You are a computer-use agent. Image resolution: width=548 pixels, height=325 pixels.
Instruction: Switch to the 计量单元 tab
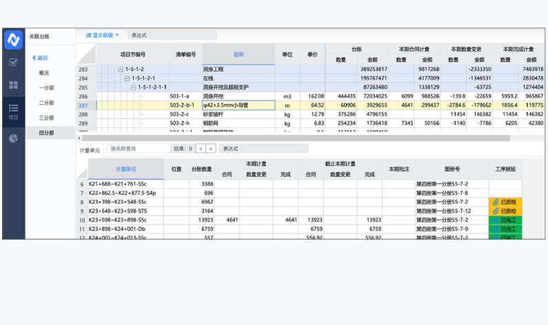90,149
